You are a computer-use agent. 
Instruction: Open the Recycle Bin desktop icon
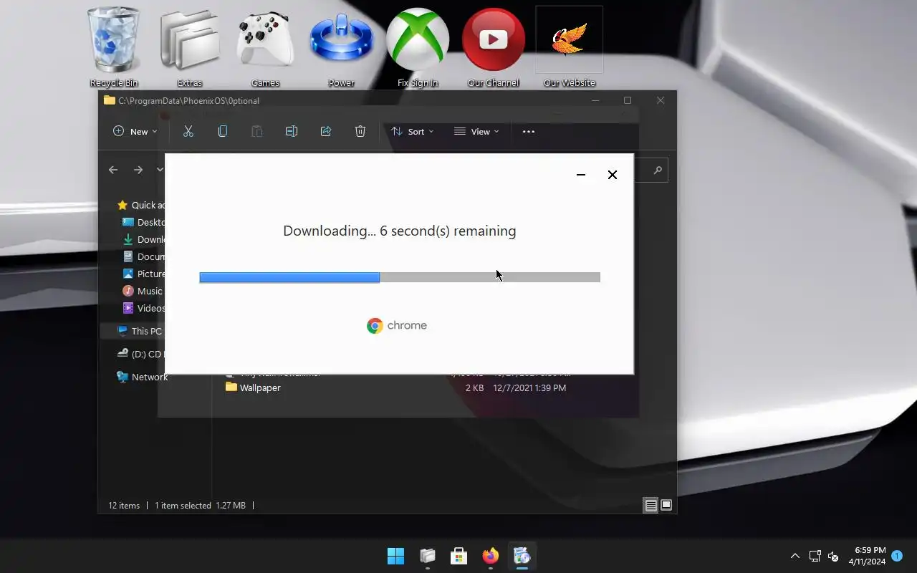(113, 47)
